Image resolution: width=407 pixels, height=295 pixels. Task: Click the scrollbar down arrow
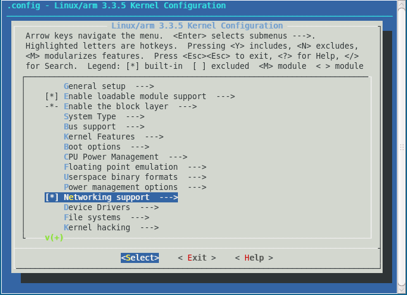coord(402,290)
